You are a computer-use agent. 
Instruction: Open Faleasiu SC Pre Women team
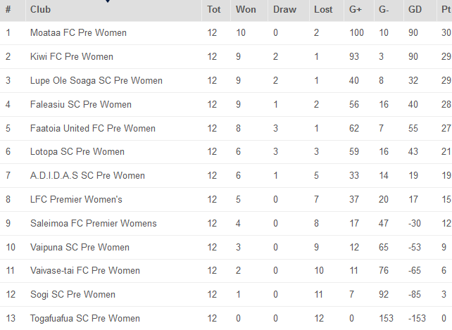click(81, 105)
